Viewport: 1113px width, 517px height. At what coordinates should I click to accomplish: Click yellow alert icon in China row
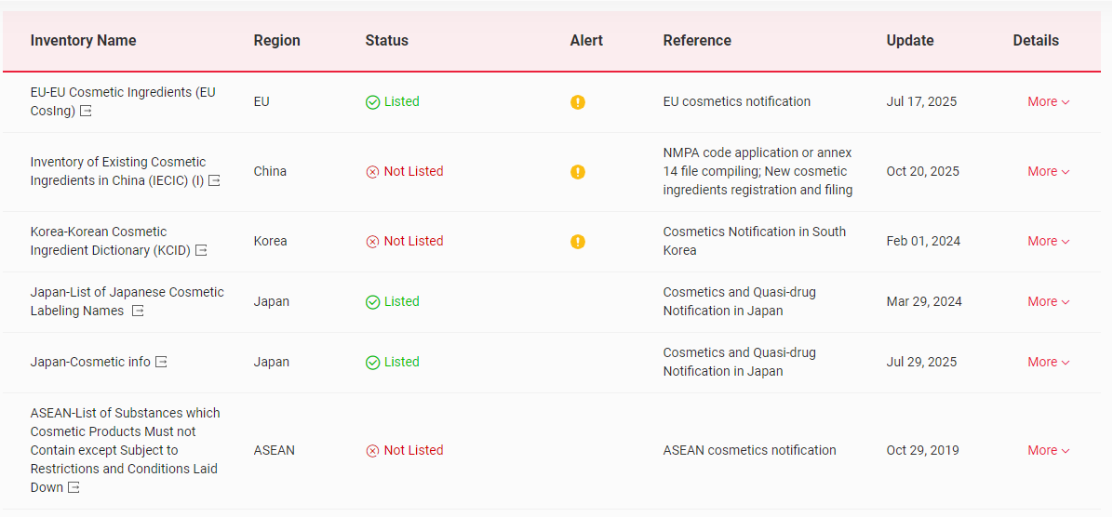(x=578, y=172)
